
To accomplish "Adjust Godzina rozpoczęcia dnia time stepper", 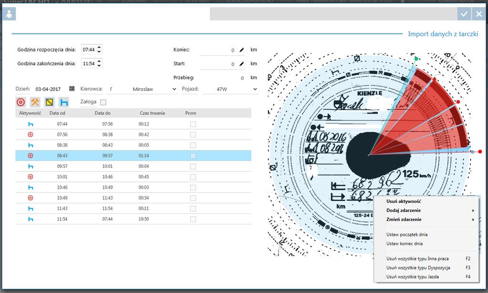I will point(99,50).
